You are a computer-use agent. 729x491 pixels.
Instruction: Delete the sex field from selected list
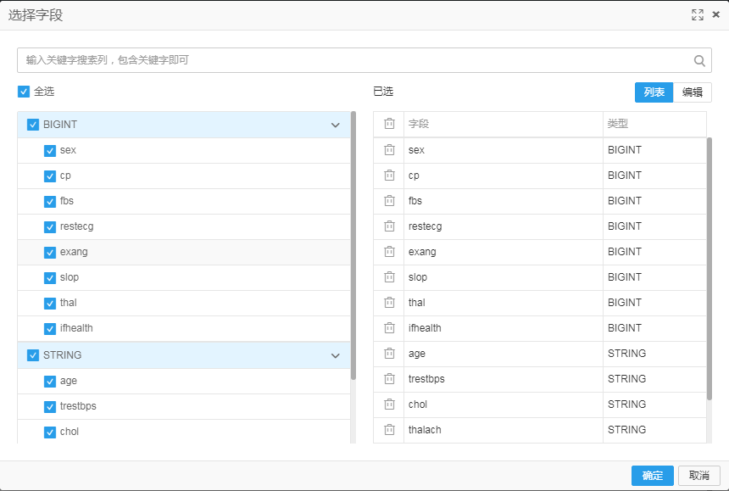pos(389,150)
